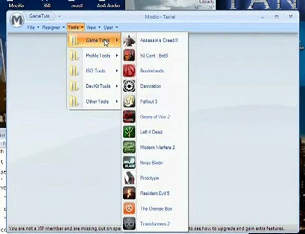Click the Other Tools folder icon
Image resolution: width=305 pixels, height=234 pixels.
[74, 101]
